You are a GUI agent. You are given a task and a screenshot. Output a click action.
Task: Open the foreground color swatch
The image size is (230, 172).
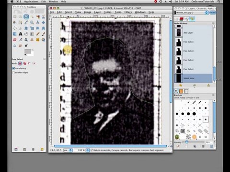coord(27,51)
